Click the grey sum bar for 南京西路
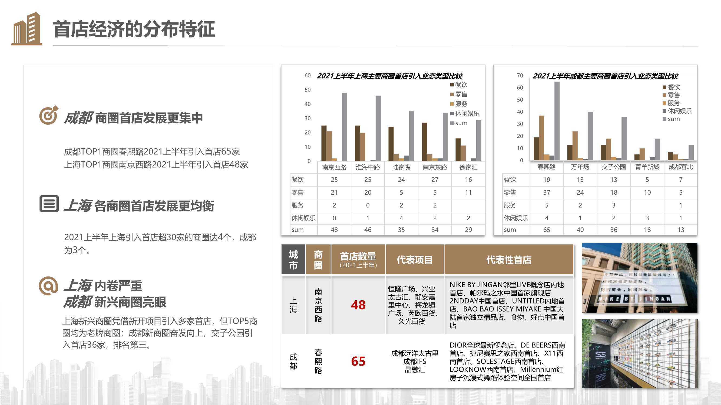The height and width of the screenshot is (405, 721). coord(345,127)
